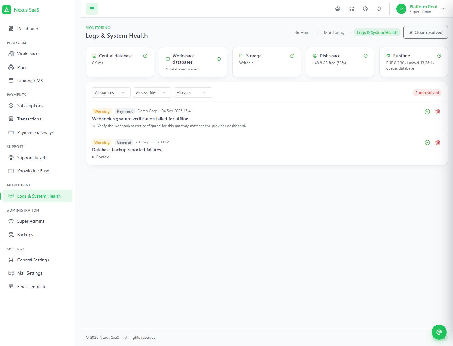Click the Payment tag on webhook log
453x346 pixels.
(x=125, y=111)
